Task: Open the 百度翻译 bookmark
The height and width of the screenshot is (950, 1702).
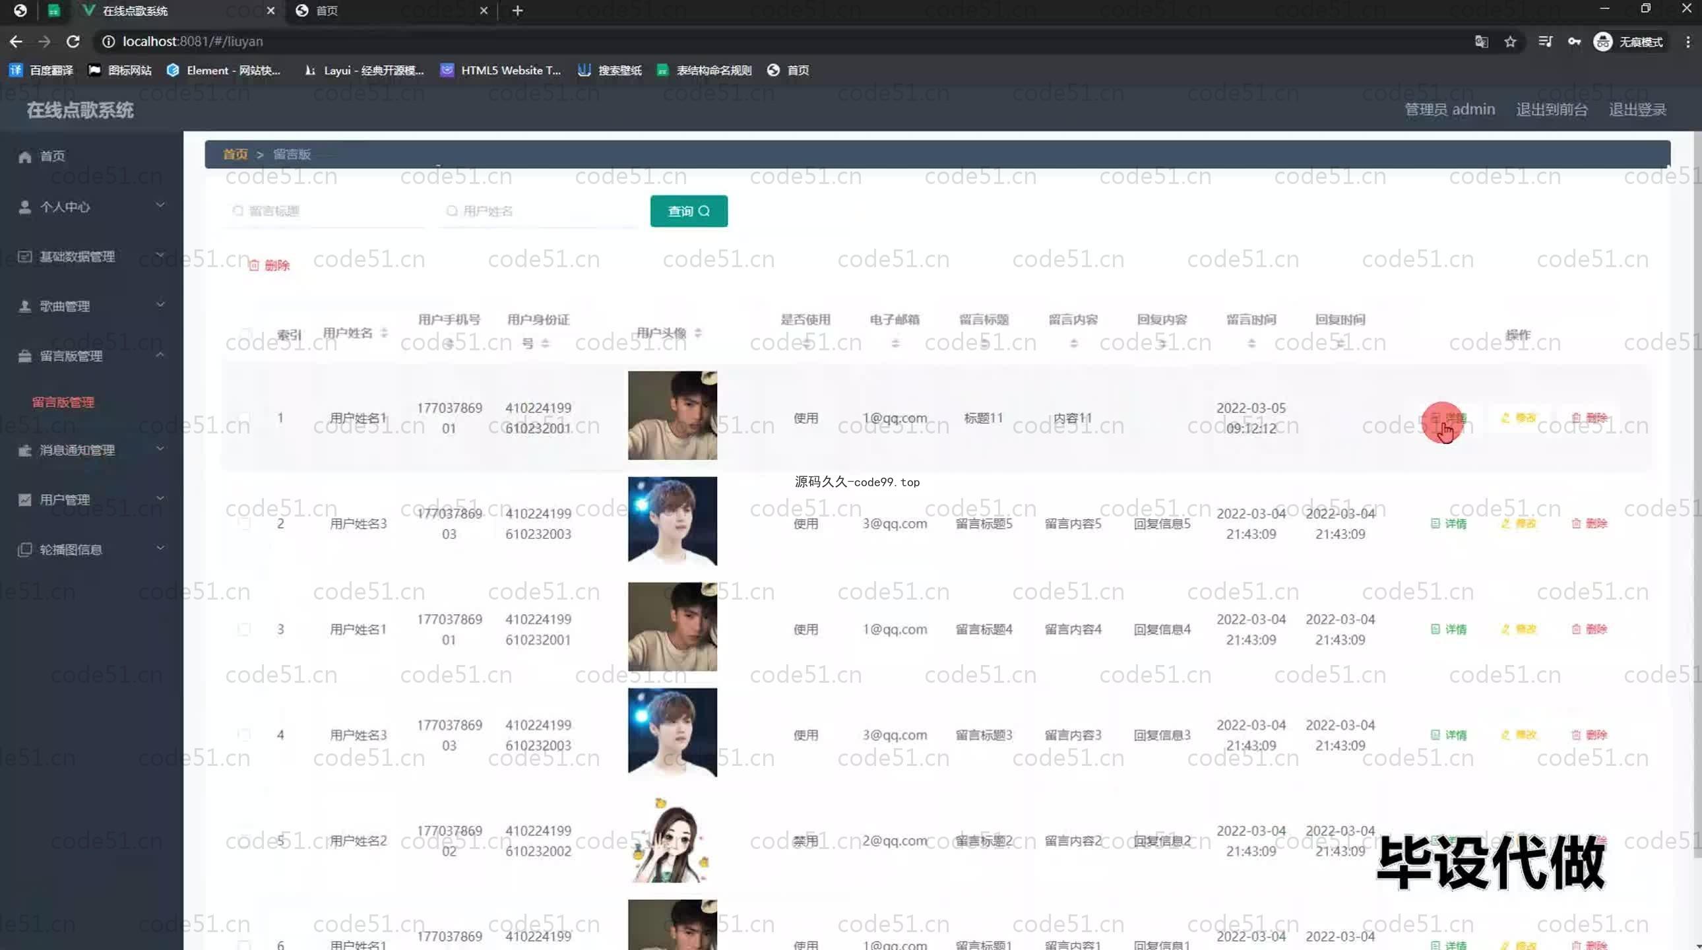Action: click(x=41, y=70)
